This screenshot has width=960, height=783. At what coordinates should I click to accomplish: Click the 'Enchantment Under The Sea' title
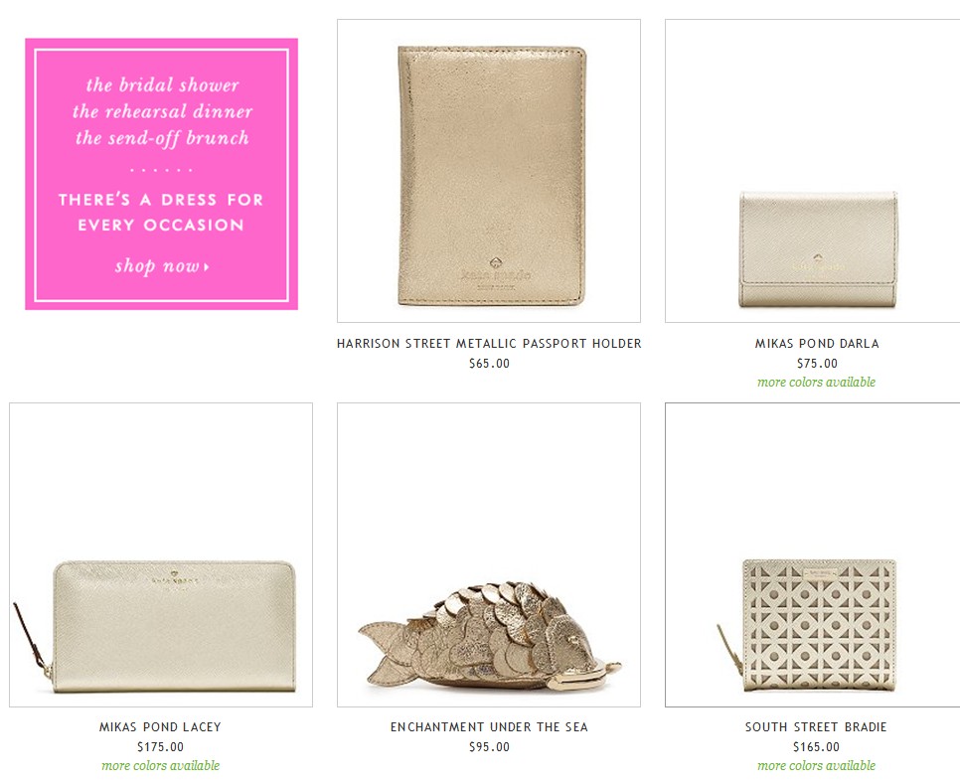coord(489,726)
